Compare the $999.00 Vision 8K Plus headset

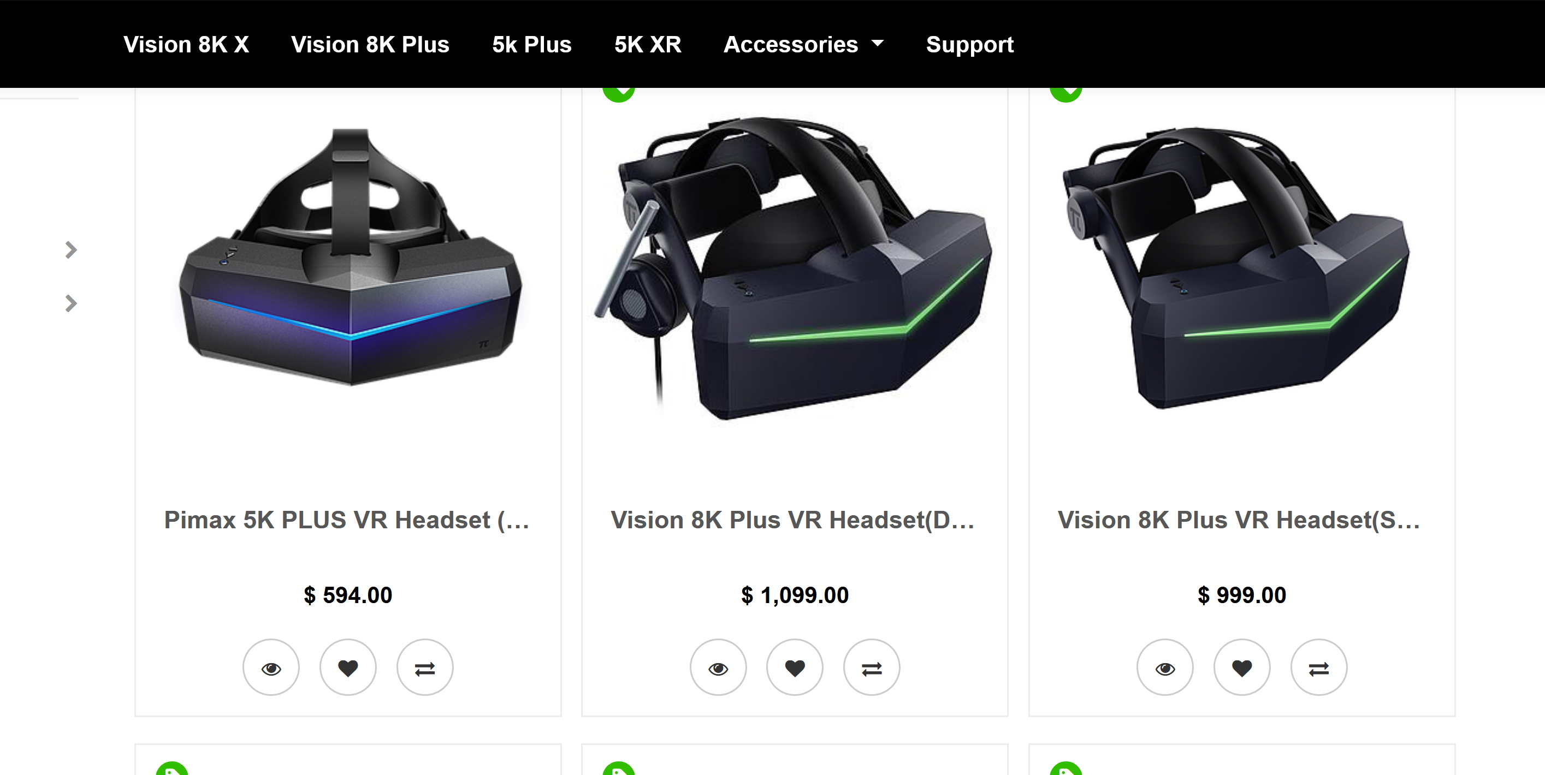[x=1318, y=667]
